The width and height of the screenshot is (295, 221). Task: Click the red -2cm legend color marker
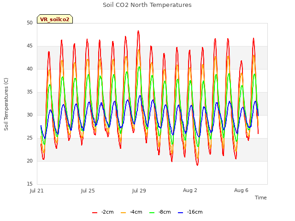pyautogui.click(x=94, y=213)
